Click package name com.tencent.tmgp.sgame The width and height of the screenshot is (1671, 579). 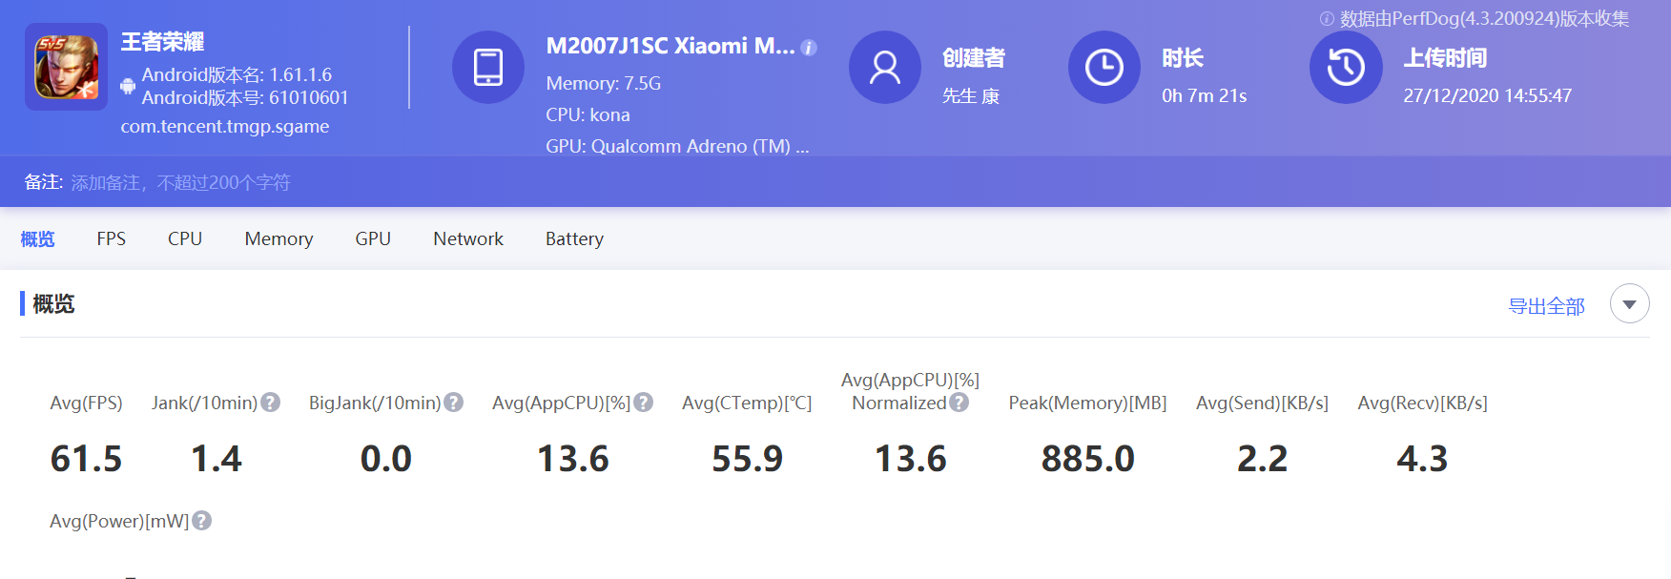pyautogui.click(x=225, y=126)
